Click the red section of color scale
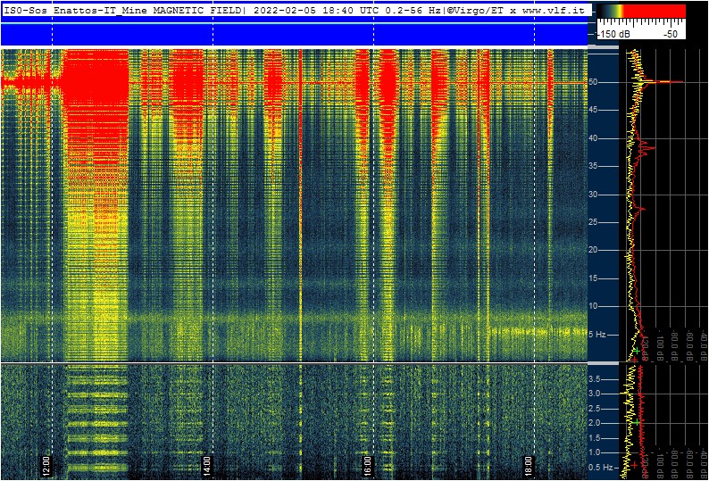This screenshot has width=709, height=481. 654,11
